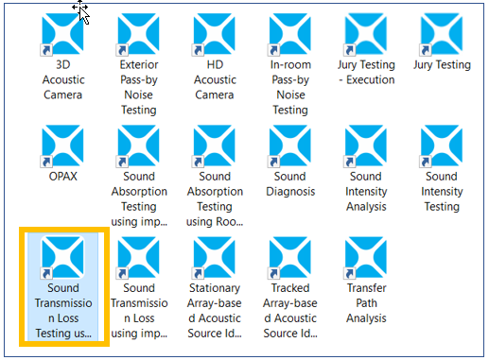Viewport: 489px width, 360px height.
Task: Click the OPAX label text
Action: tap(62, 177)
